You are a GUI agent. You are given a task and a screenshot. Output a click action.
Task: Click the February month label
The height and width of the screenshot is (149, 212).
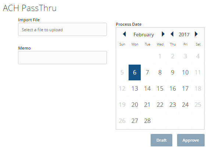click(x=144, y=34)
